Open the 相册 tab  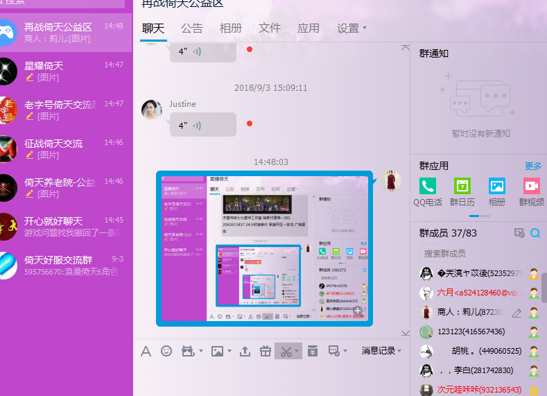pos(231,28)
